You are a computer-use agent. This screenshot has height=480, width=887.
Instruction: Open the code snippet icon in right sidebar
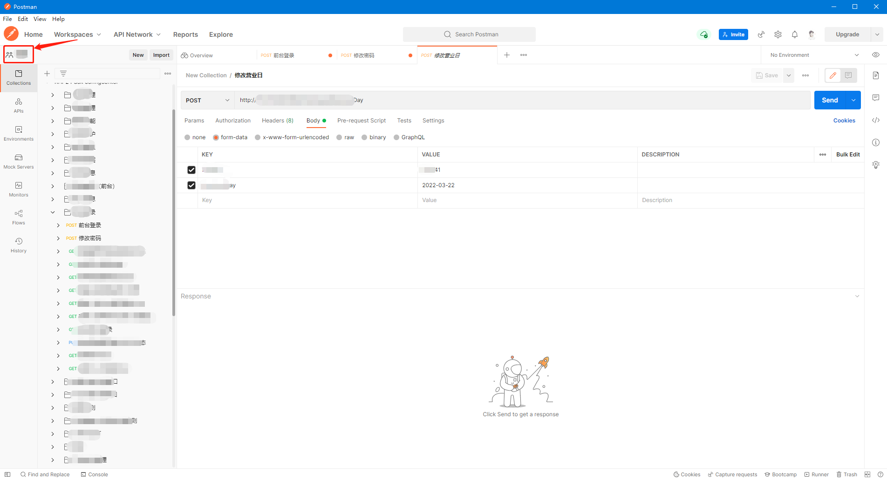(876, 120)
